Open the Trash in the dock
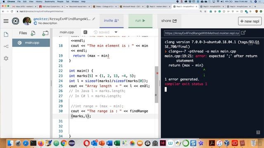Screen dimensions: 264x148 pyautogui.click(x=253, y=143)
